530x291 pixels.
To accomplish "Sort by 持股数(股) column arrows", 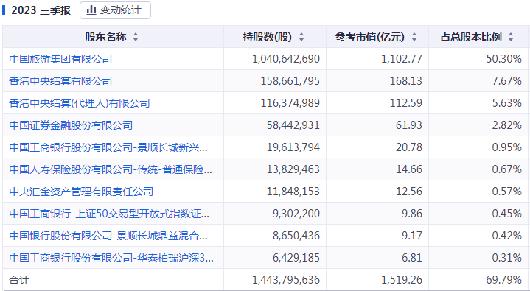I will 301,37.
